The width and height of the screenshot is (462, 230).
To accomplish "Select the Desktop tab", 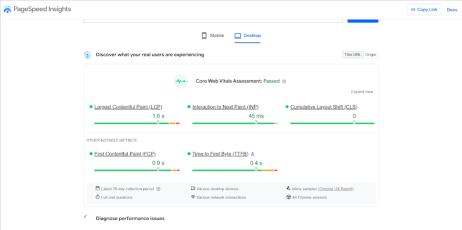I will (248, 36).
